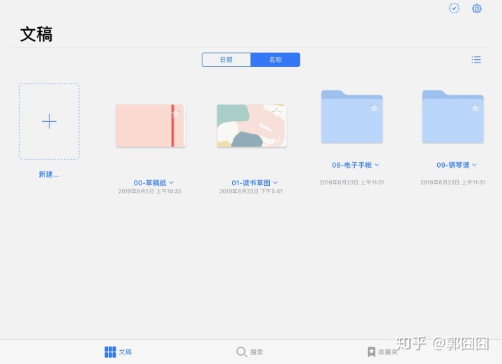
Task: Open the 08-电子手帐 folder image
Action: pos(352,117)
